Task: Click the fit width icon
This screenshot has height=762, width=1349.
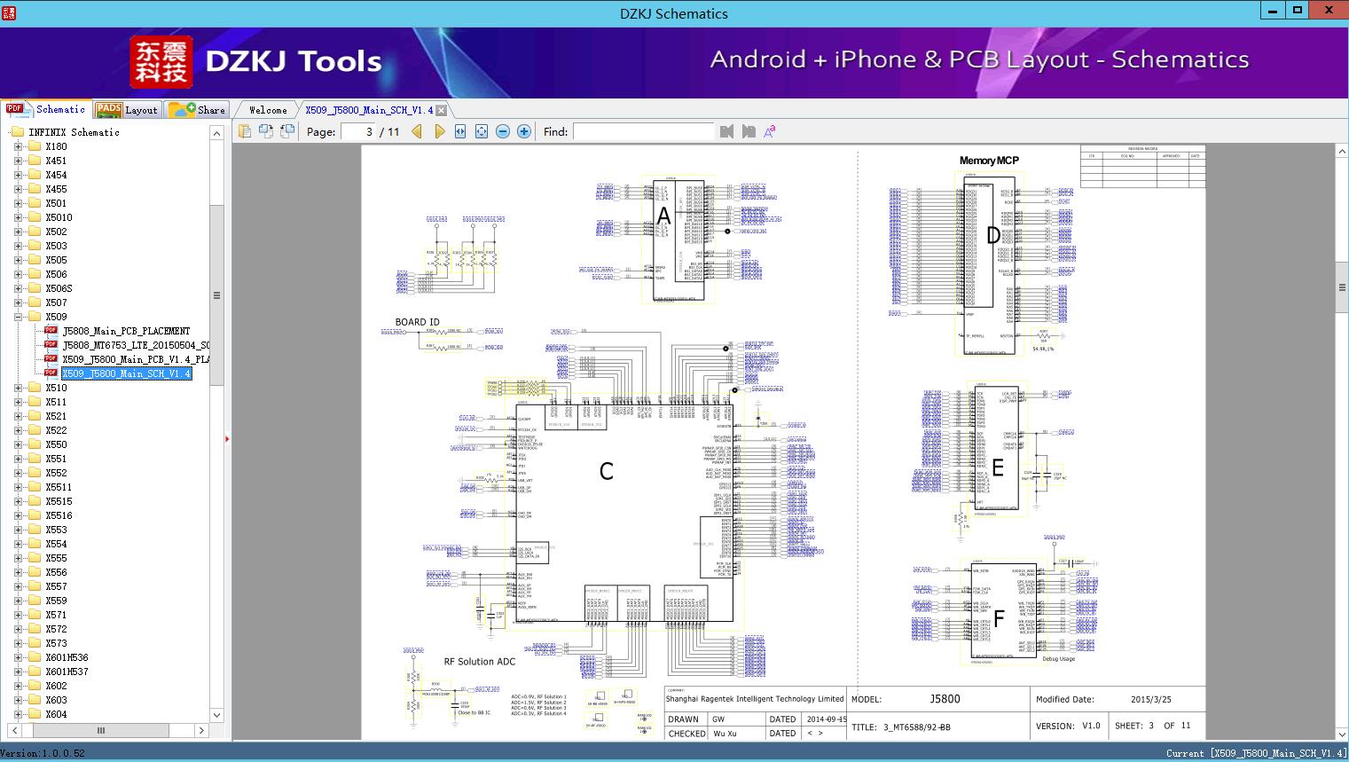Action: click(x=460, y=131)
